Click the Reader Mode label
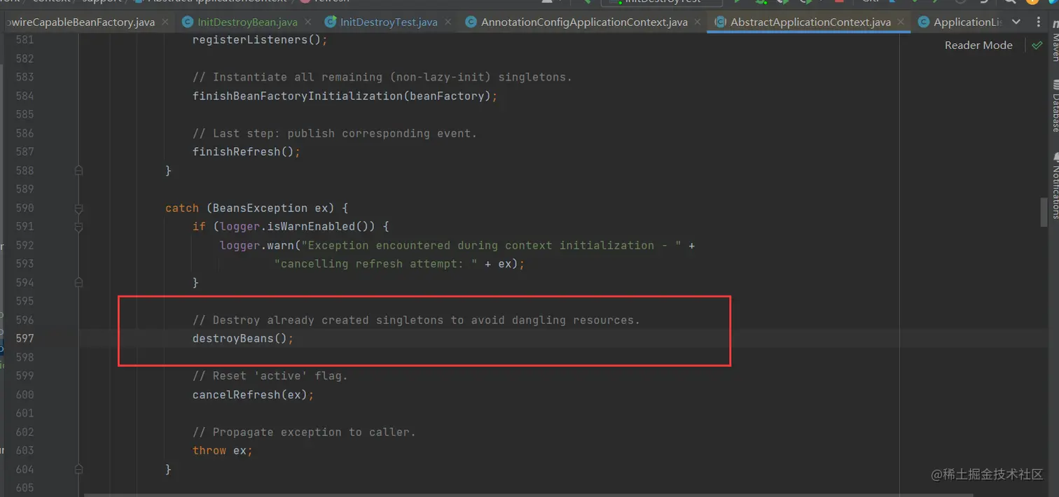The image size is (1059, 497). click(978, 45)
